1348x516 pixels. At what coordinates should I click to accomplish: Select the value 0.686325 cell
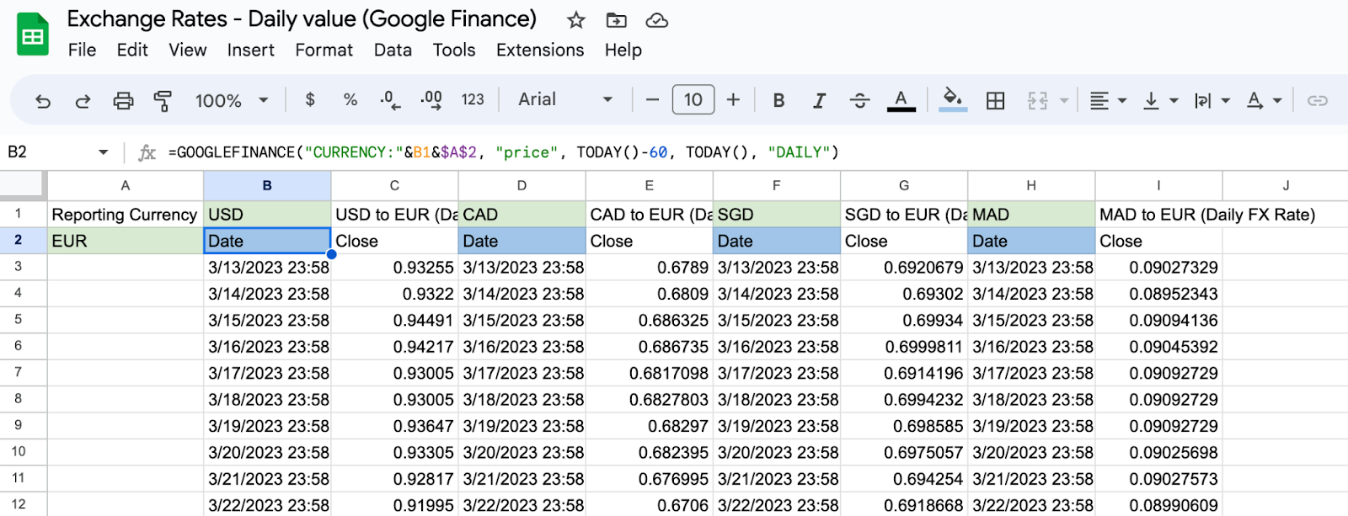[650, 320]
